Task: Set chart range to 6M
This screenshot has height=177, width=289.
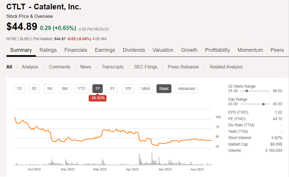Action: (65, 88)
